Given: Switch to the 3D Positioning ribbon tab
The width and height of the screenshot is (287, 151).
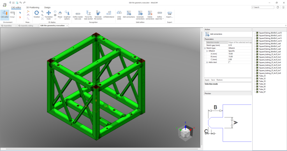Looking at the screenshot, I should (x=33, y=8).
